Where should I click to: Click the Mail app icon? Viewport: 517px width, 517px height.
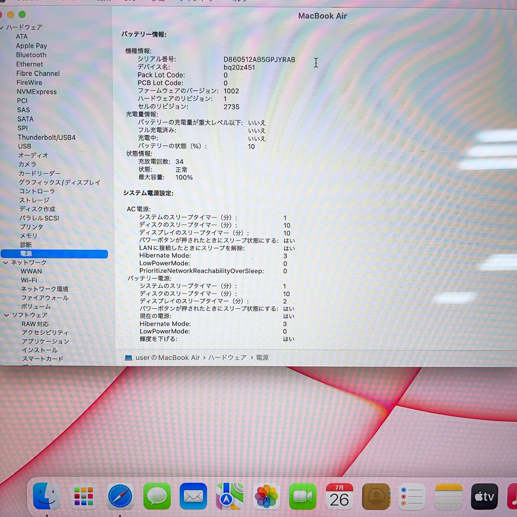pos(193,496)
